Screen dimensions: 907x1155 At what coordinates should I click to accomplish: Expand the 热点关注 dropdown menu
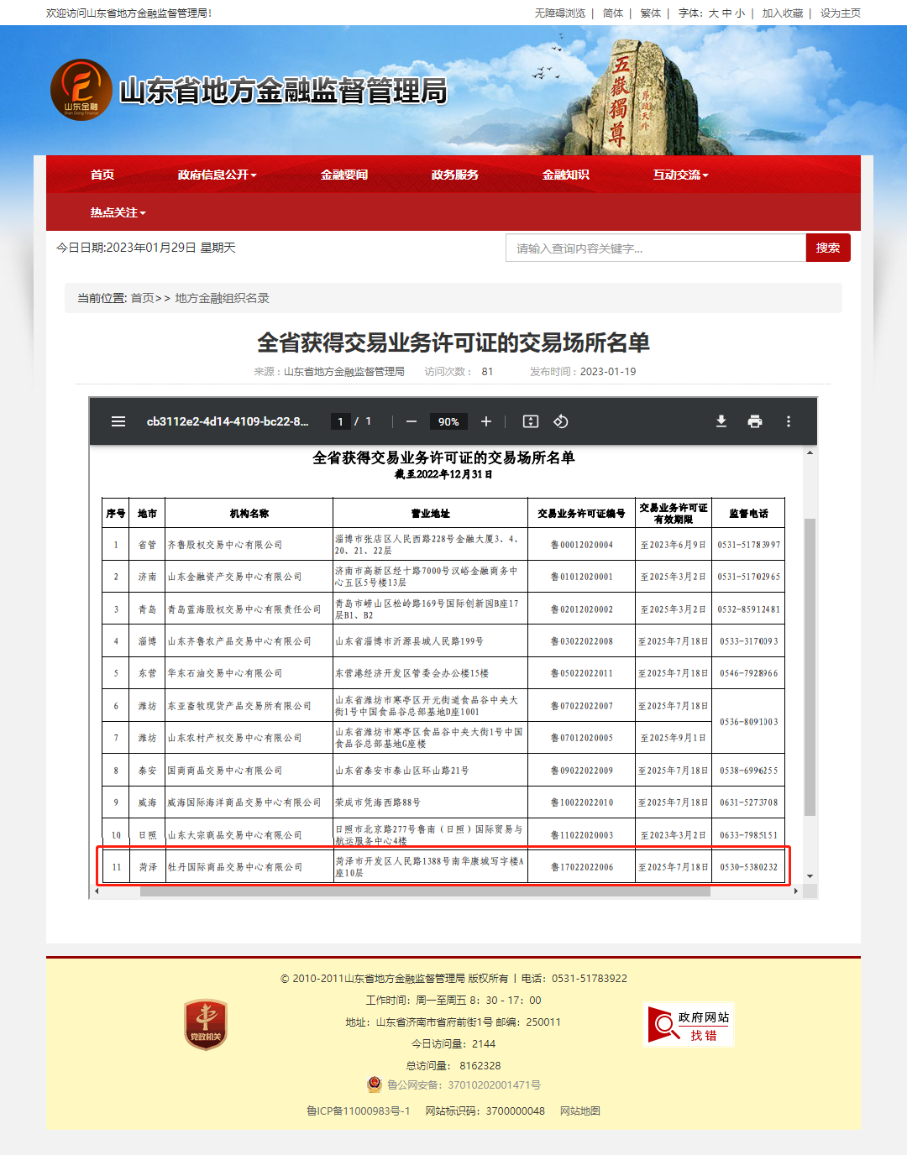[x=115, y=212]
